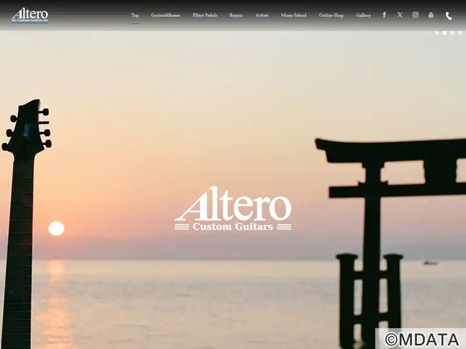466x349 pixels.
Task: Click the large Altero Custom Guitars hero logo
Action: pyautogui.click(x=233, y=209)
